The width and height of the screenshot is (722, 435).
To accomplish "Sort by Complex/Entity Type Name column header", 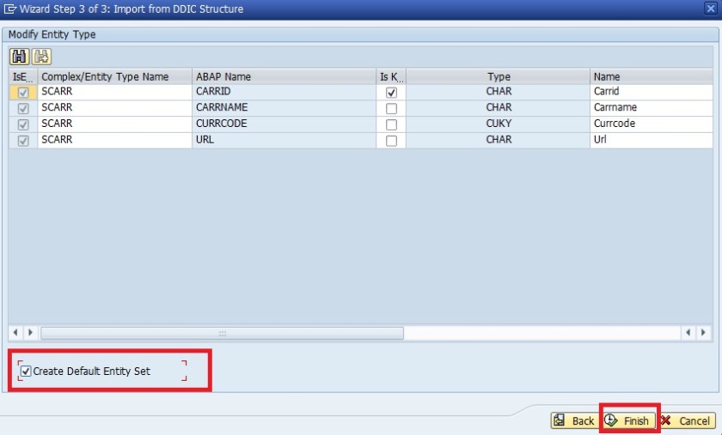I will 114,77.
